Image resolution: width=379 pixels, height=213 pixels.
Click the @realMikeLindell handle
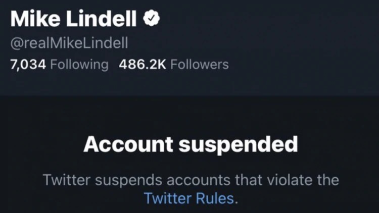[x=69, y=43]
